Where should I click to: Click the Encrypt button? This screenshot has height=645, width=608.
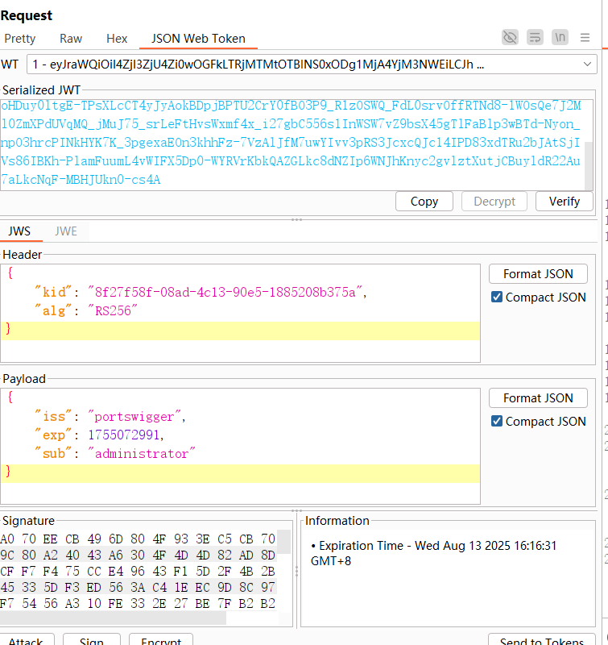tap(161, 639)
